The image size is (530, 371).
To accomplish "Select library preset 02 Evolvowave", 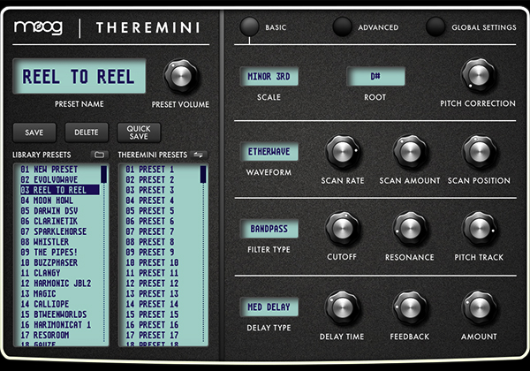I will click(x=60, y=179).
